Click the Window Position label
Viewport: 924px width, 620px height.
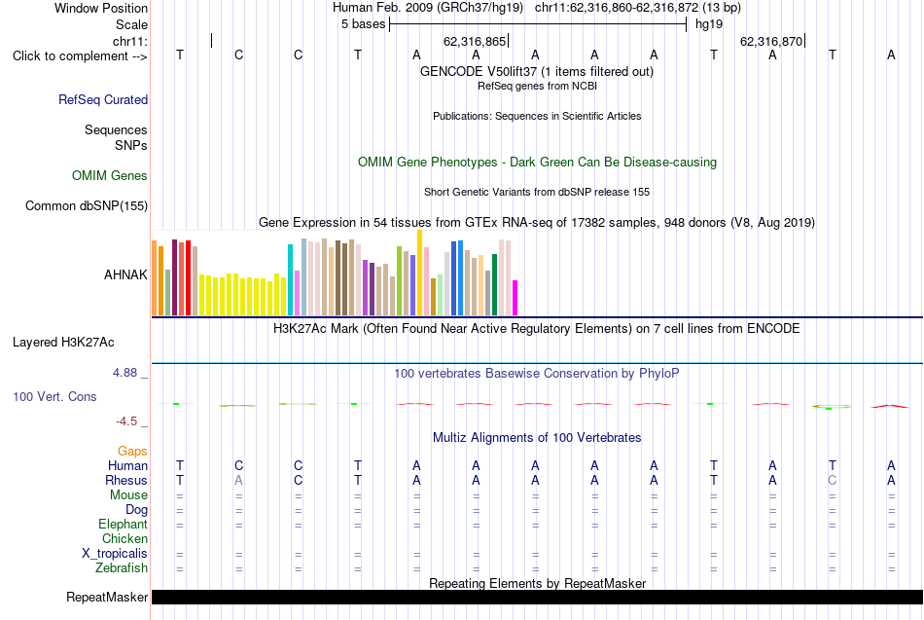click(101, 8)
